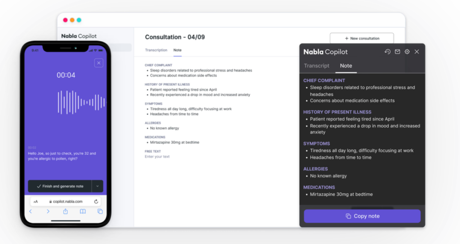Open the Safari share sheet
The height and width of the screenshot is (244, 460).
click(66, 211)
